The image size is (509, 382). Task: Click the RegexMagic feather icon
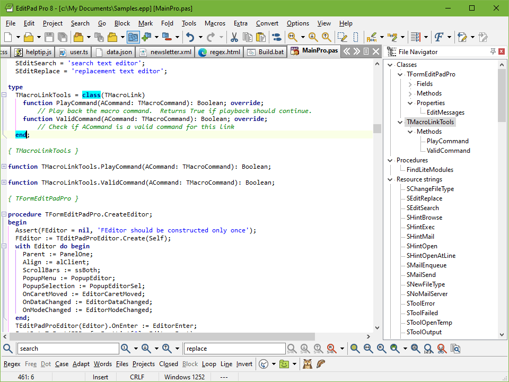(x=321, y=364)
